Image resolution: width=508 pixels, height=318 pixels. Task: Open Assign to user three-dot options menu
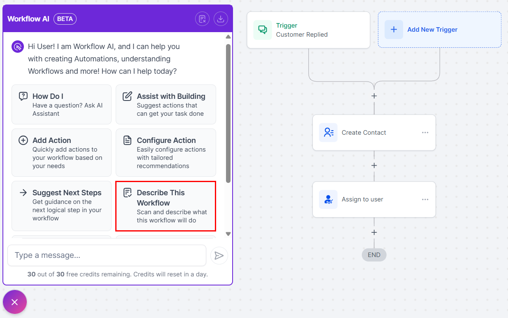tap(425, 199)
